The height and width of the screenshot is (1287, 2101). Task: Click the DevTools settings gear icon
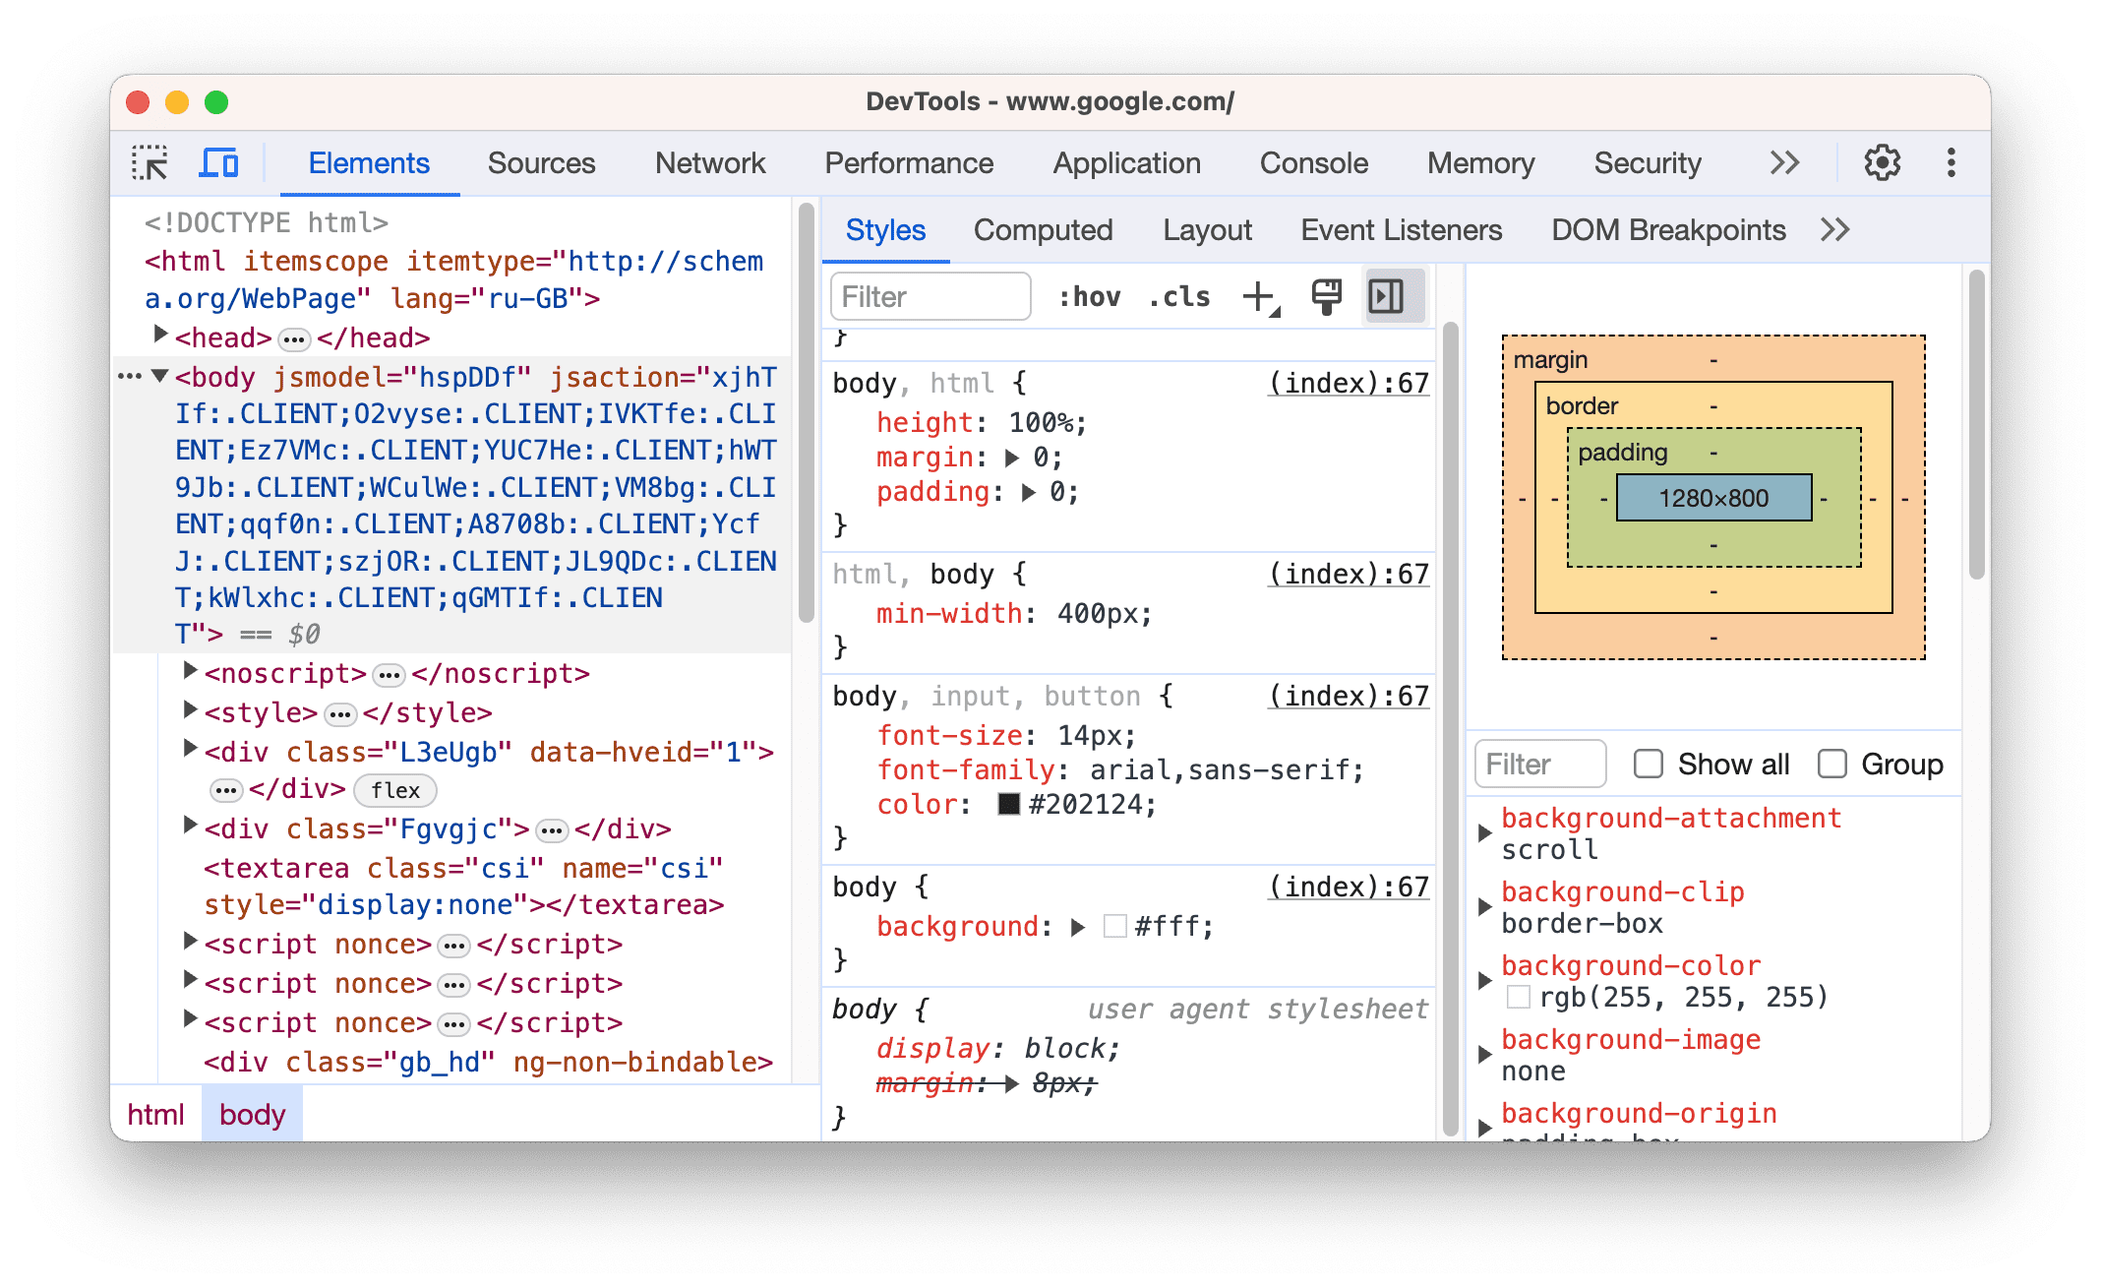coord(1882,163)
